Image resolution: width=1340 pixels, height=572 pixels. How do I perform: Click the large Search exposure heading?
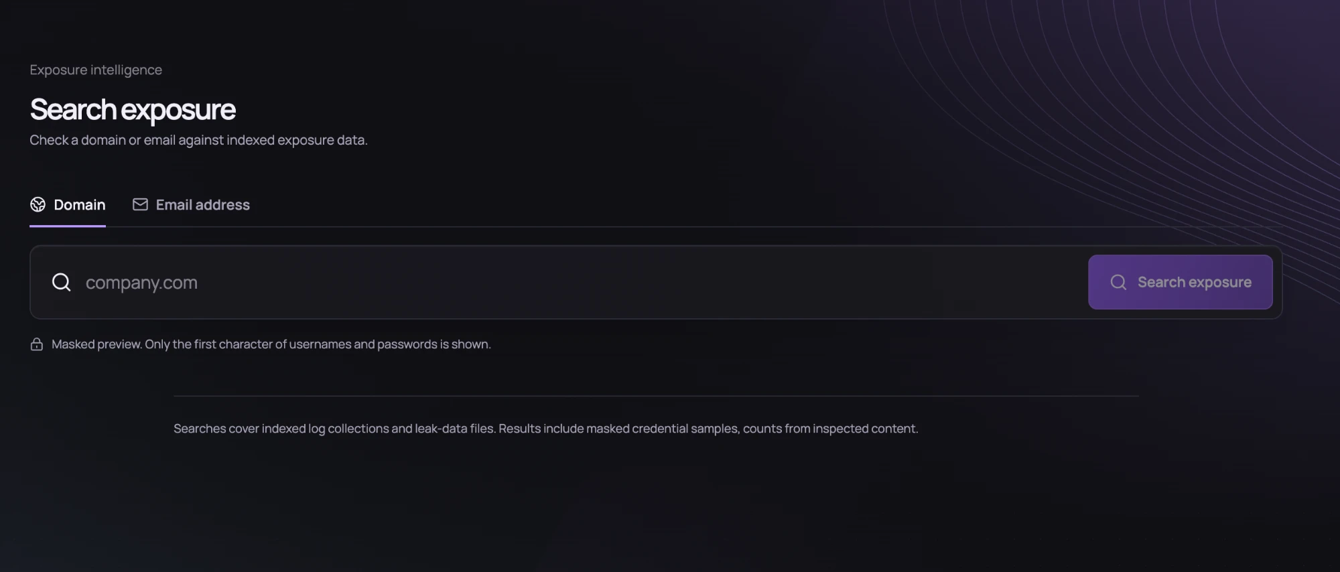pos(133,109)
